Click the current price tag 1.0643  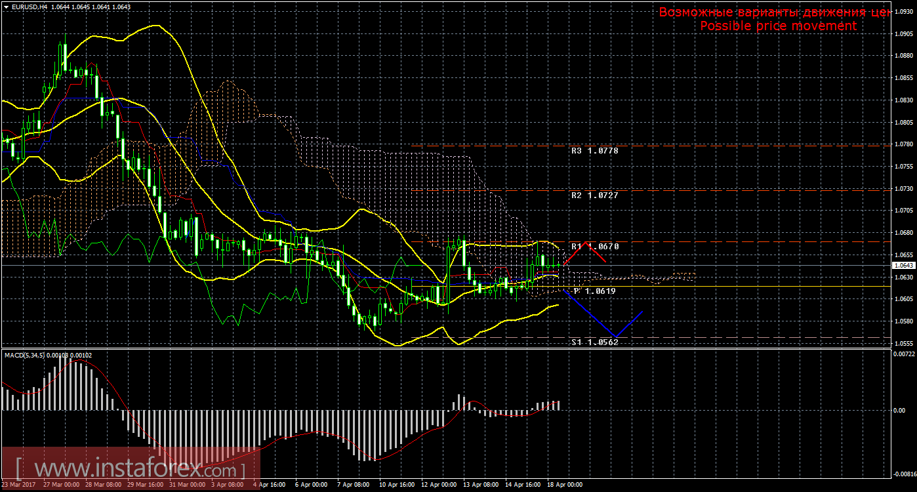tap(903, 266)
